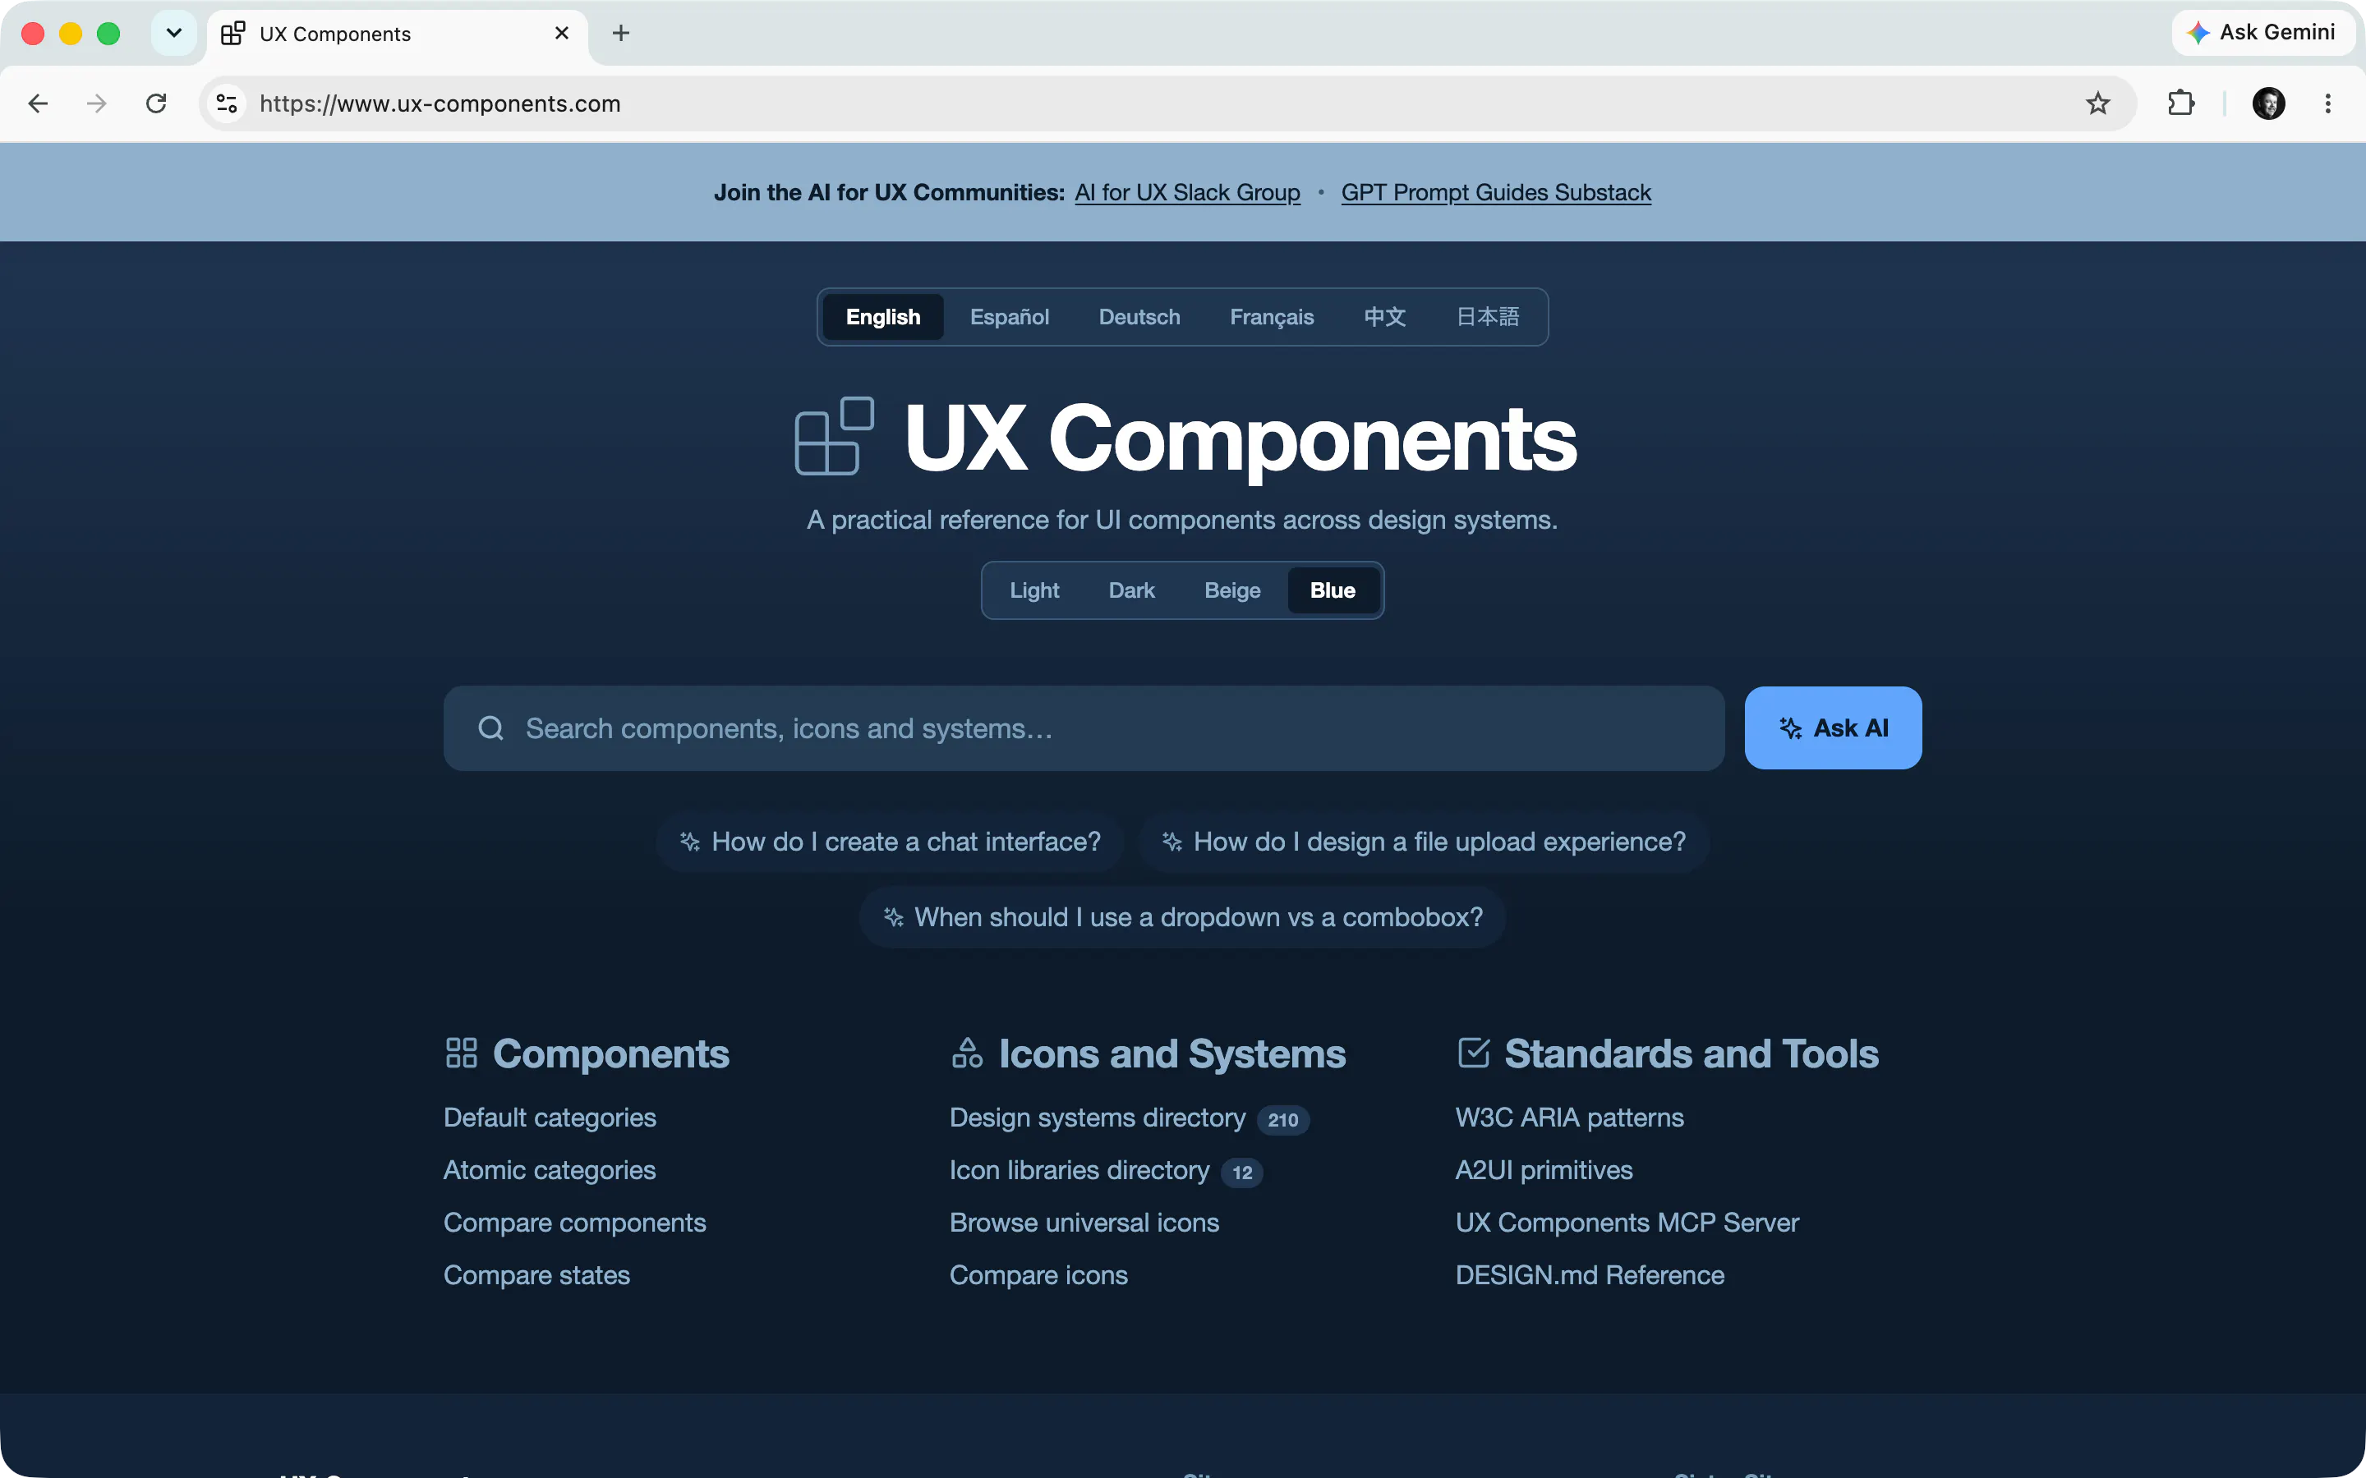The image size is (2366, 1478).
Task: Open the Extensions puzzle icon
Action: point(2181,103)
